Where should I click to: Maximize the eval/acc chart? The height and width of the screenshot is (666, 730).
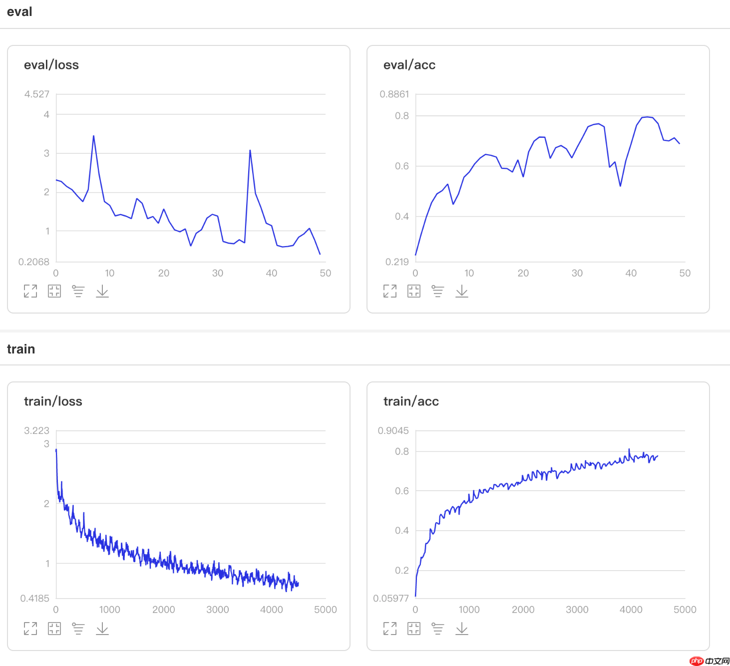390,291
